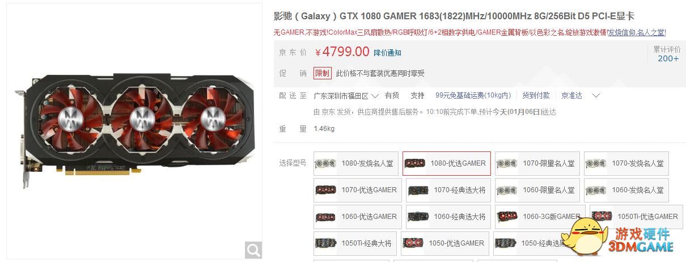Choose the 1060-优选GAMER model
Screen dimensions: 686x262
tap(358, 217)
